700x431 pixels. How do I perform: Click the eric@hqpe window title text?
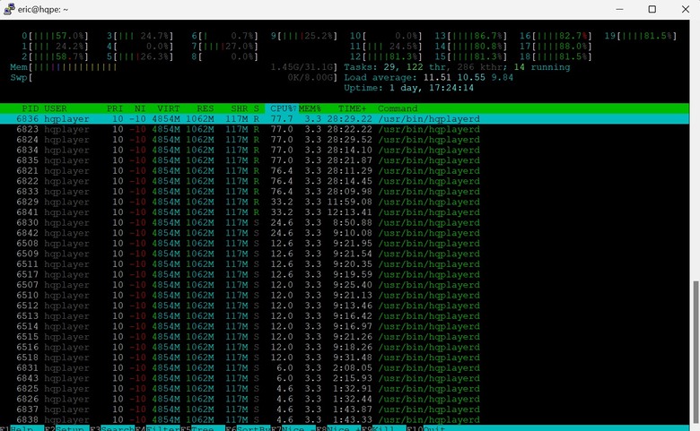[x=43, y=9]
